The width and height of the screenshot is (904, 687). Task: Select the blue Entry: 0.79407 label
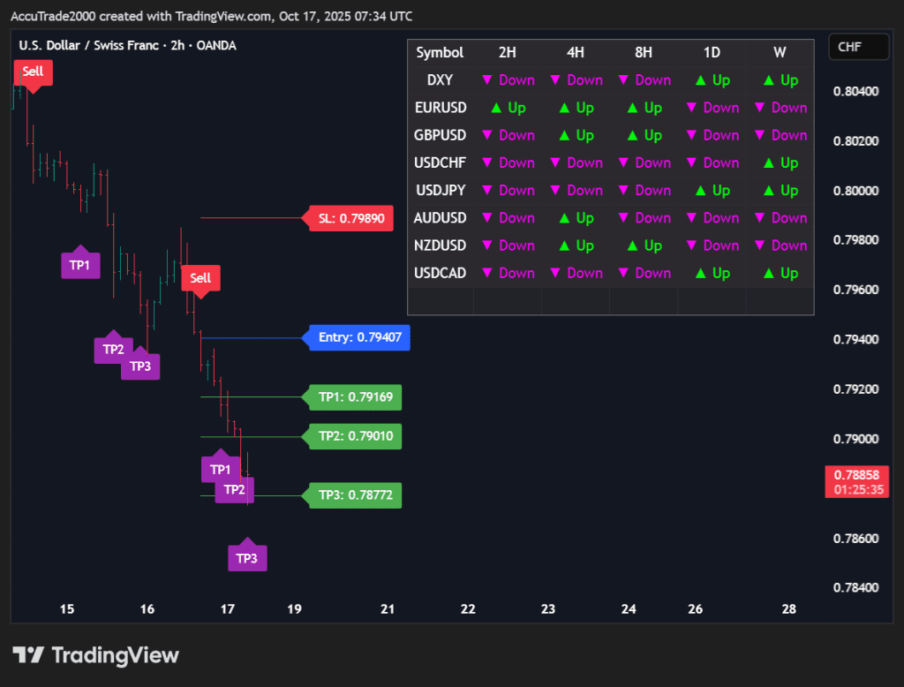(x=358, y=337)
